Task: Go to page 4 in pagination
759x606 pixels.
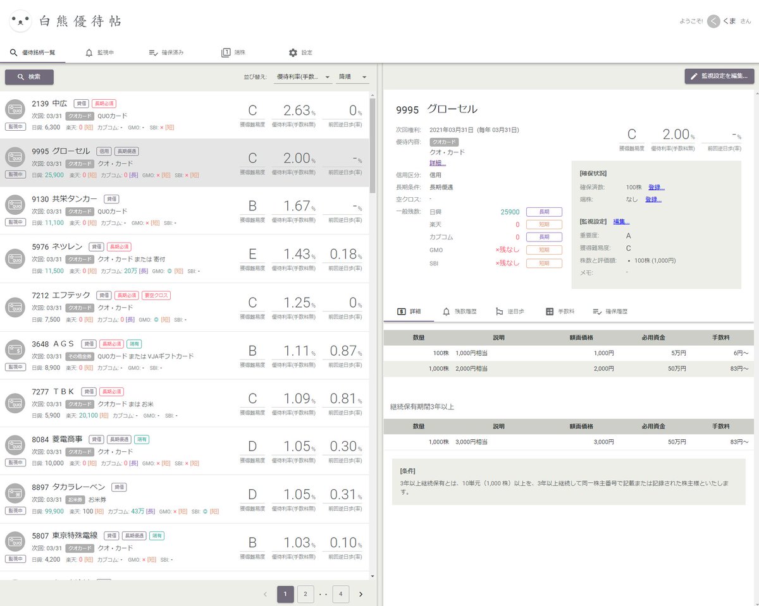Action: [341, 594]
